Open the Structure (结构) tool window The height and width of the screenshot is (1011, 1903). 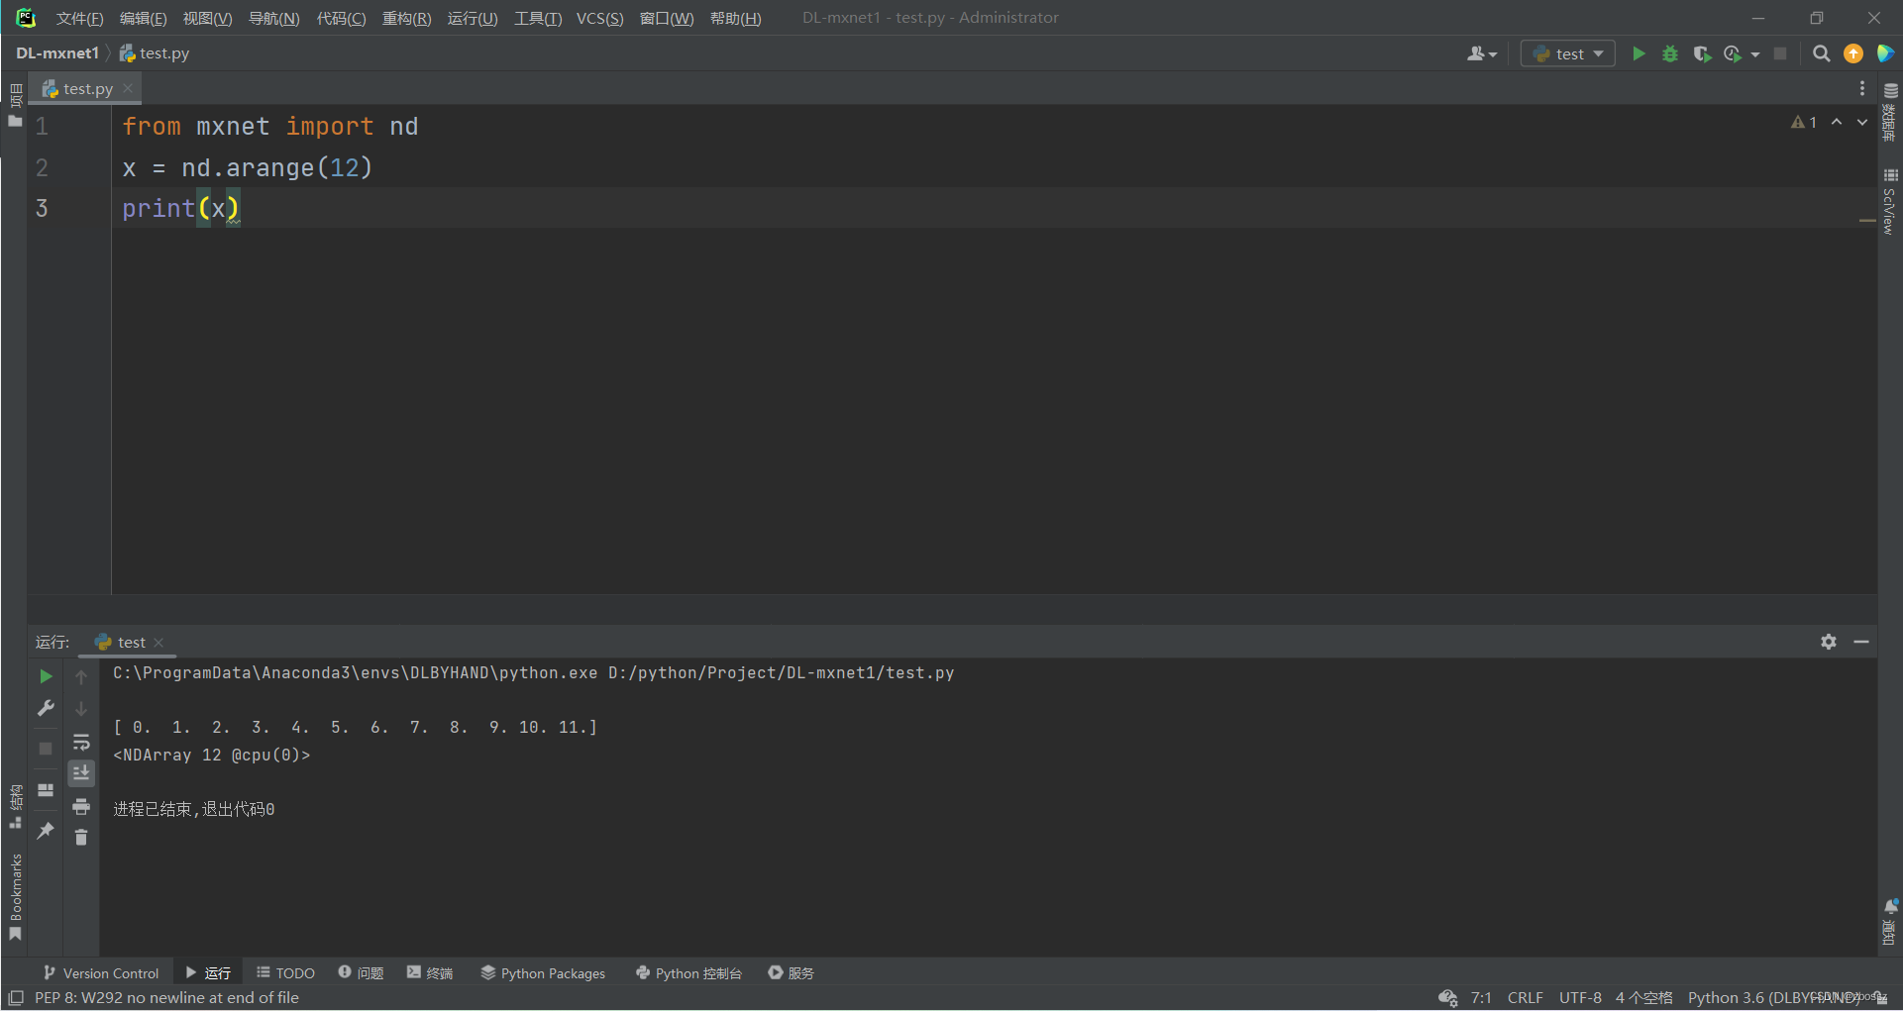pos(15,806)
